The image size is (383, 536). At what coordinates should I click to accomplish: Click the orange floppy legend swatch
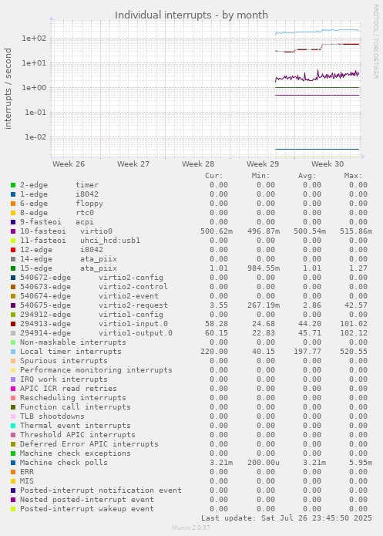[x=13, y=204]
